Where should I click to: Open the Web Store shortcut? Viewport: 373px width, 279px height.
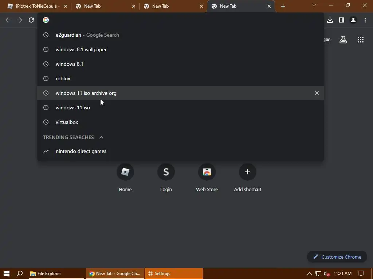(x=207, y=178)
